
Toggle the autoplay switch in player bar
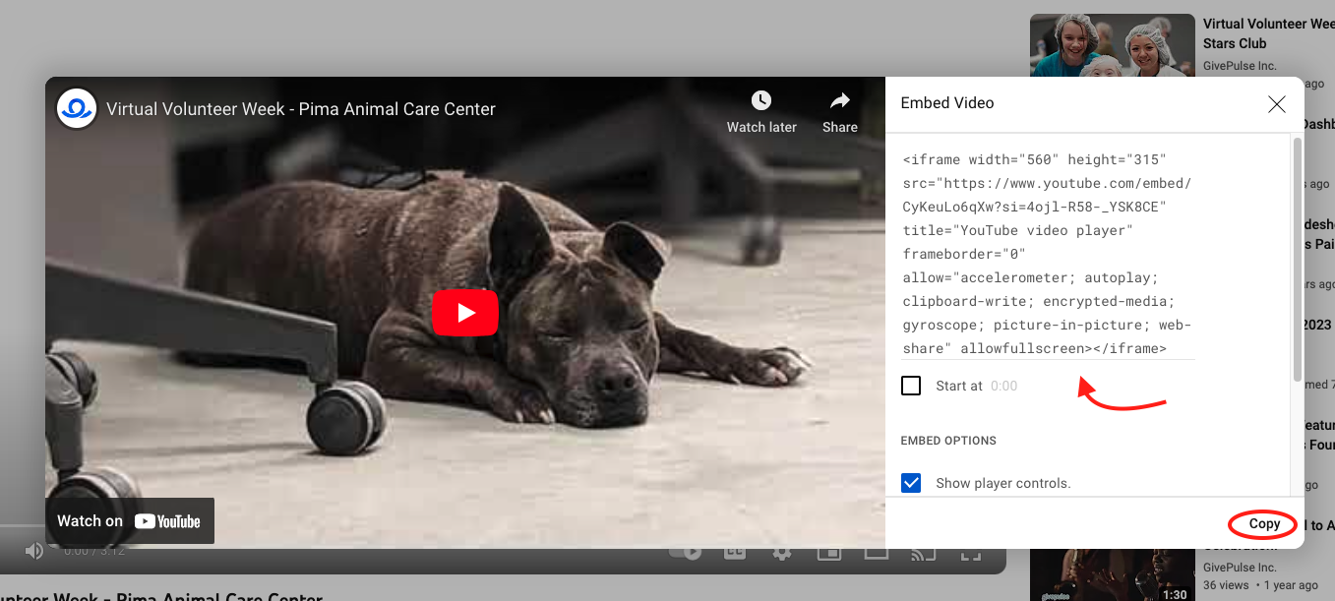pyautogui.click(x=687, y=552)
